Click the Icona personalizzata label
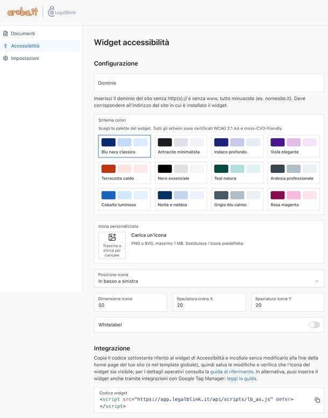This screenshot has width=328, height=418. click(118, 226)
